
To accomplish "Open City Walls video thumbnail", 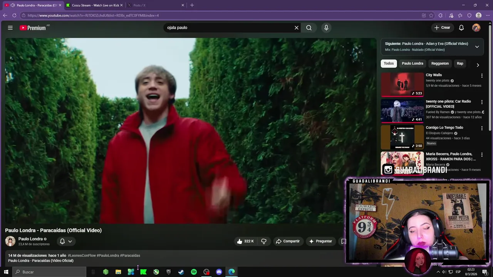I will [402, 85].
